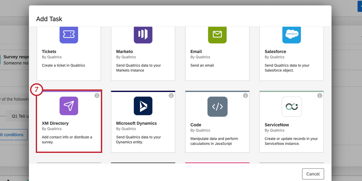Click the Tickets card title
The width and height of the screenshot is (362, 181).
(x=49, y=52)
